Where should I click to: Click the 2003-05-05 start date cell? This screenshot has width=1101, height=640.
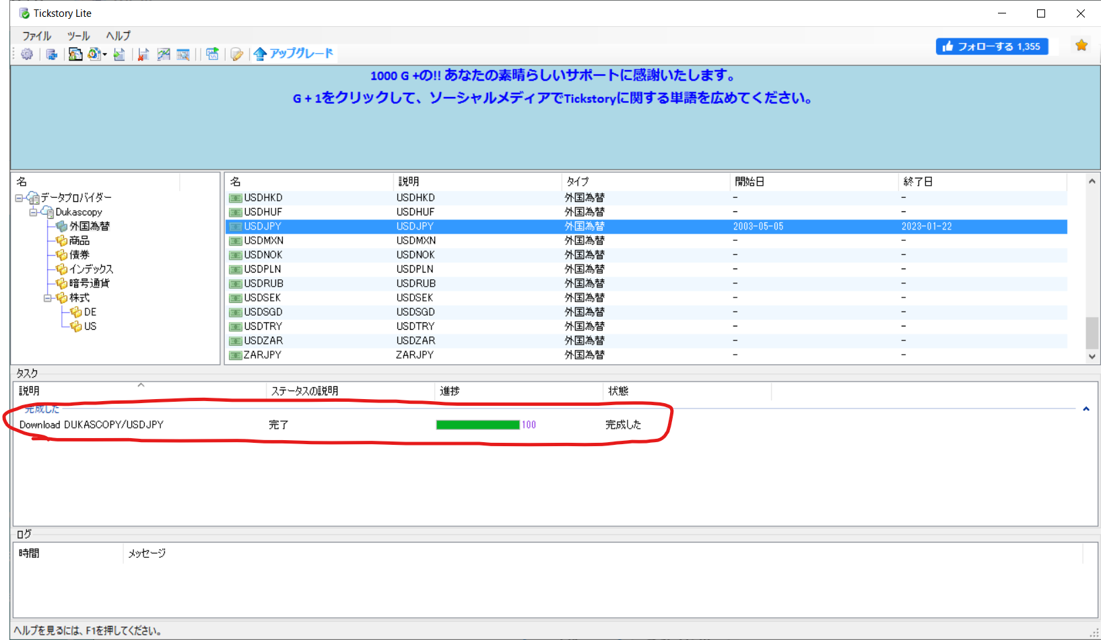[758, 227]
